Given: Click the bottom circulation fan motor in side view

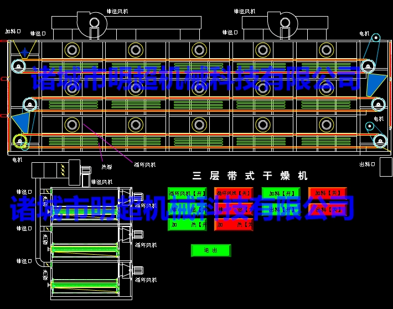Looking at the screenshot, I should [137, 270].
